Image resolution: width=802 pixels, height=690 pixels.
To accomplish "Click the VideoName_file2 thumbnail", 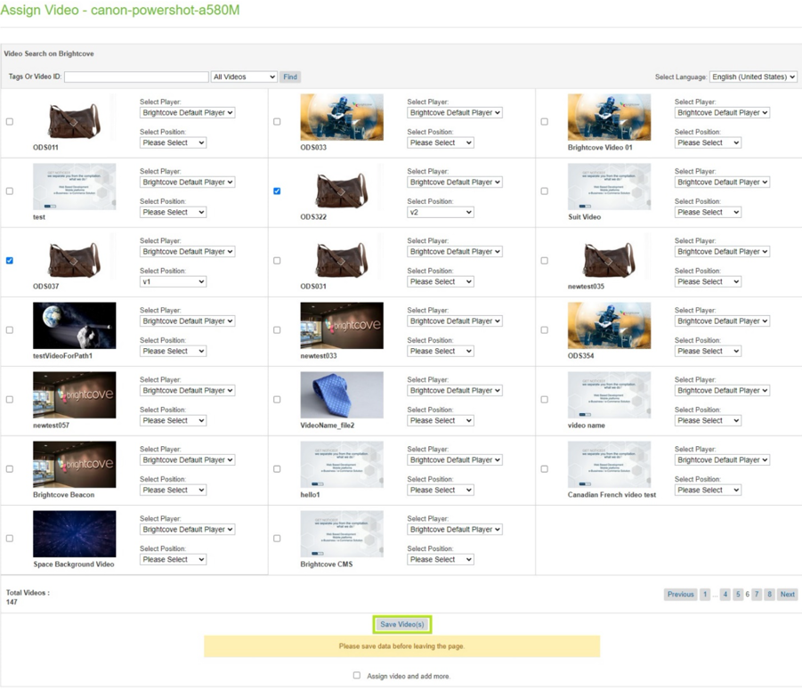I will (x=342, y=394).
